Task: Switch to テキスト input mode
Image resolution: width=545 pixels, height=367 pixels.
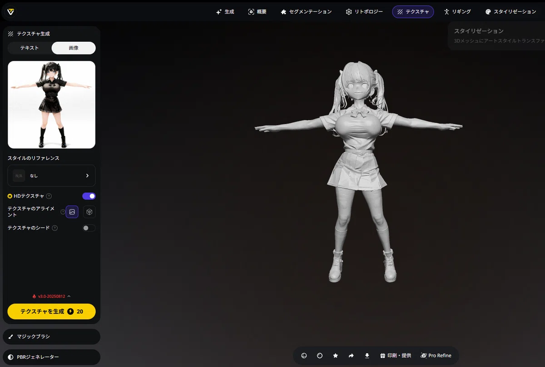Action: point(30,48)
